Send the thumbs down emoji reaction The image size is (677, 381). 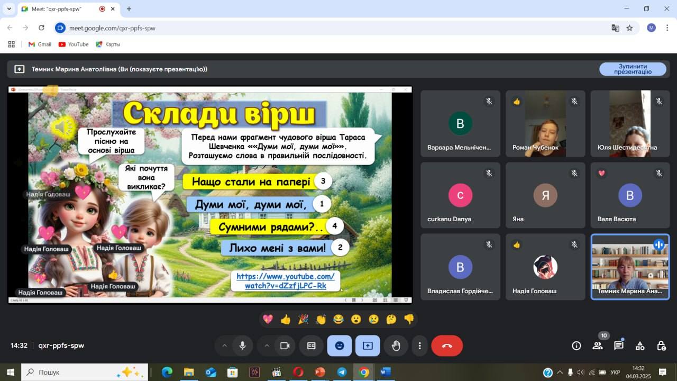(409, 319)
